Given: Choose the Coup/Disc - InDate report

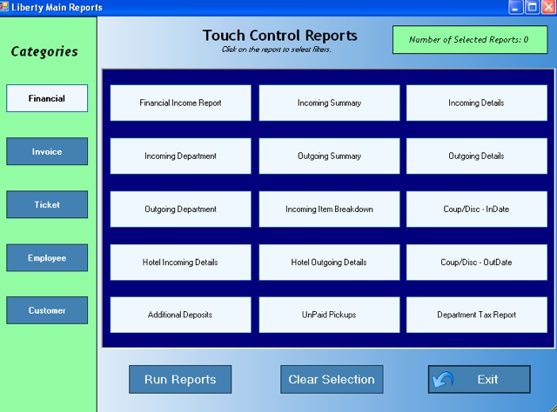Looking at the screenshot, I should point(476,209).
